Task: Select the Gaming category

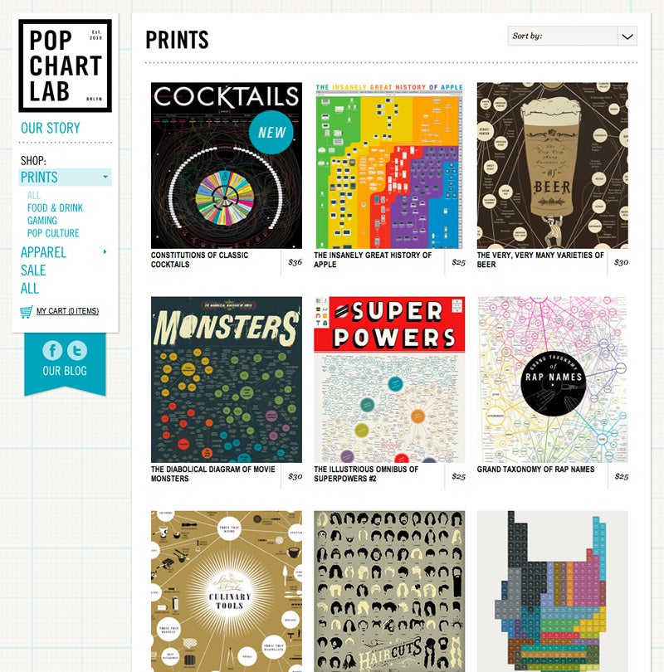Action: [x=42, y=221]
